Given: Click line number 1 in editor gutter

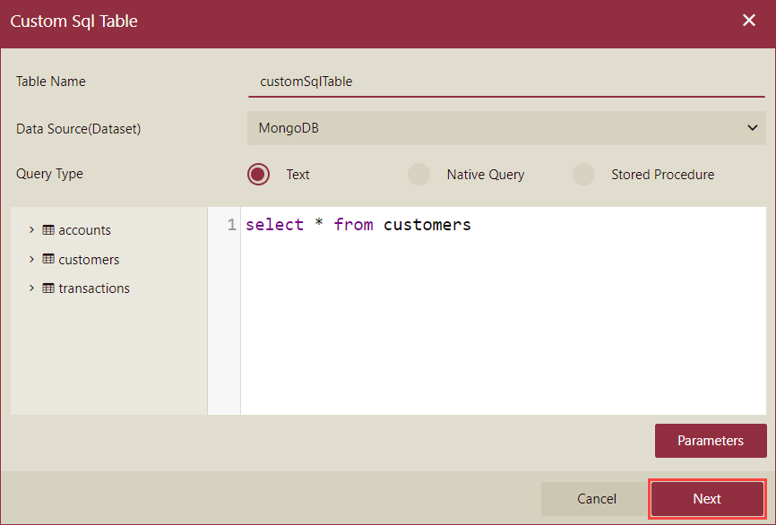Looking at the screenshot, I should tap(231, 225).
